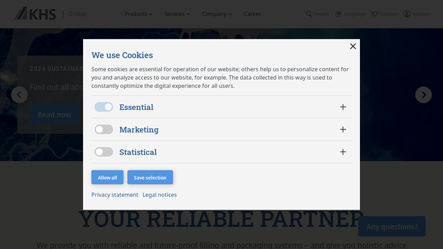Go to next carousel slide arrow

pos(424,95)
